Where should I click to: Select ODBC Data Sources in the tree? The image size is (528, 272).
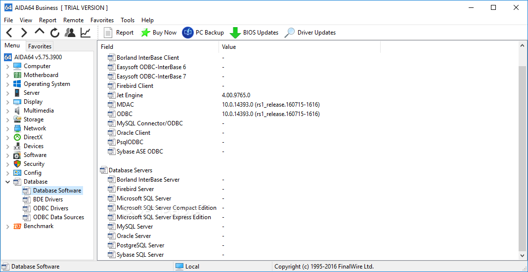point(59,217)
